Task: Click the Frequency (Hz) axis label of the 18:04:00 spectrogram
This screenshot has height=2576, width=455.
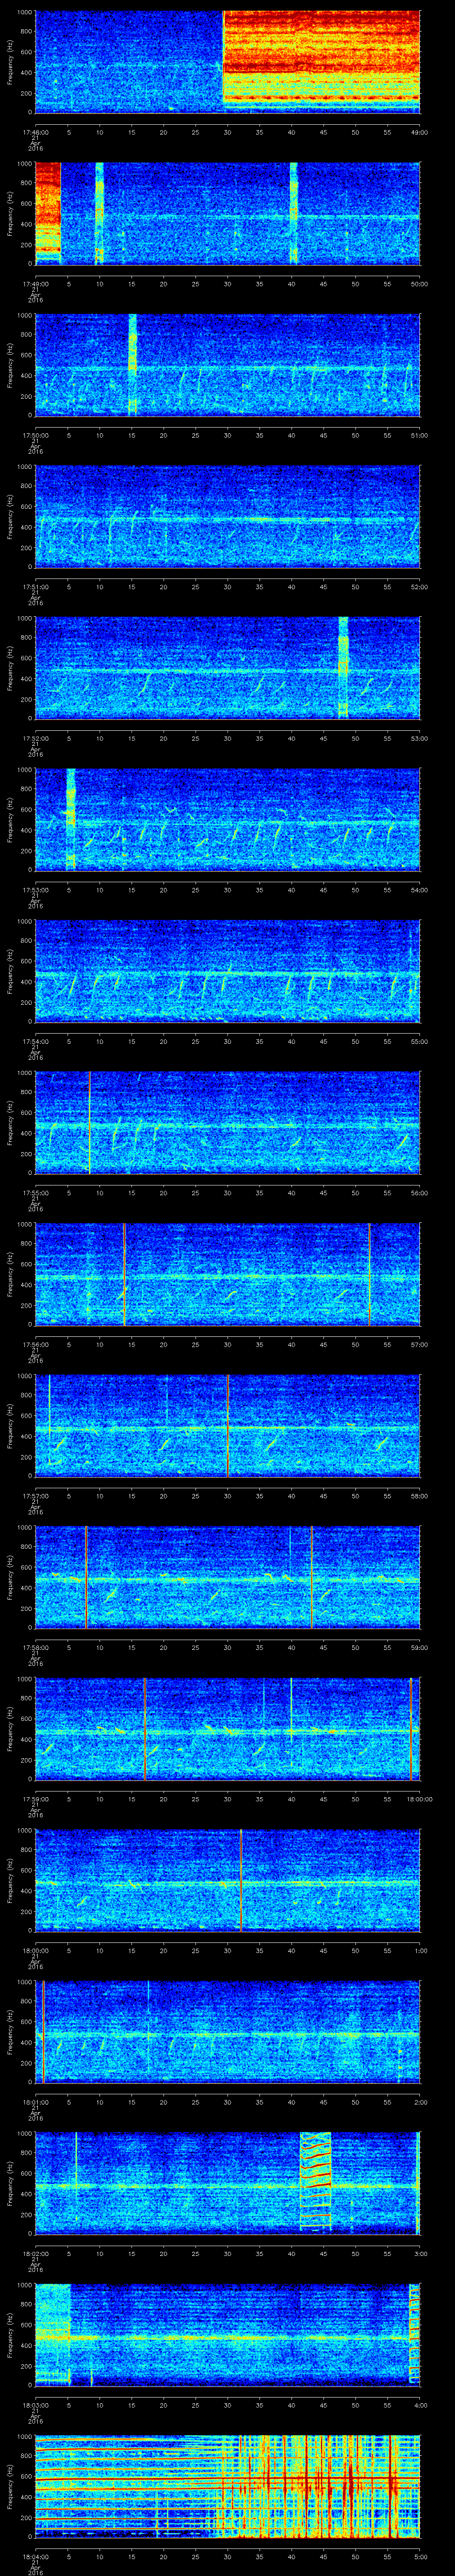Action: pyautogui.click(x=10, y=2487)
